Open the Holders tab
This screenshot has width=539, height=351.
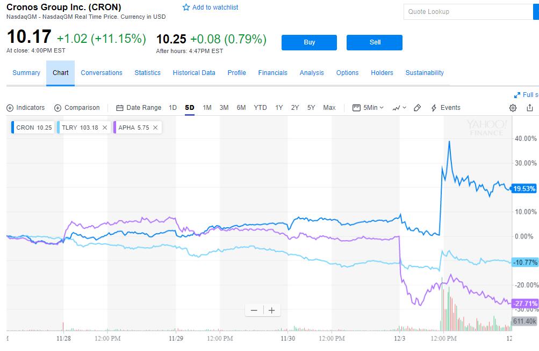pos(382,73)
